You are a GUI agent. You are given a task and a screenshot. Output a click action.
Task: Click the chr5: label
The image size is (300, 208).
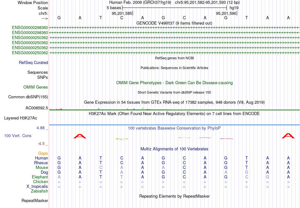tap(43, 13)
